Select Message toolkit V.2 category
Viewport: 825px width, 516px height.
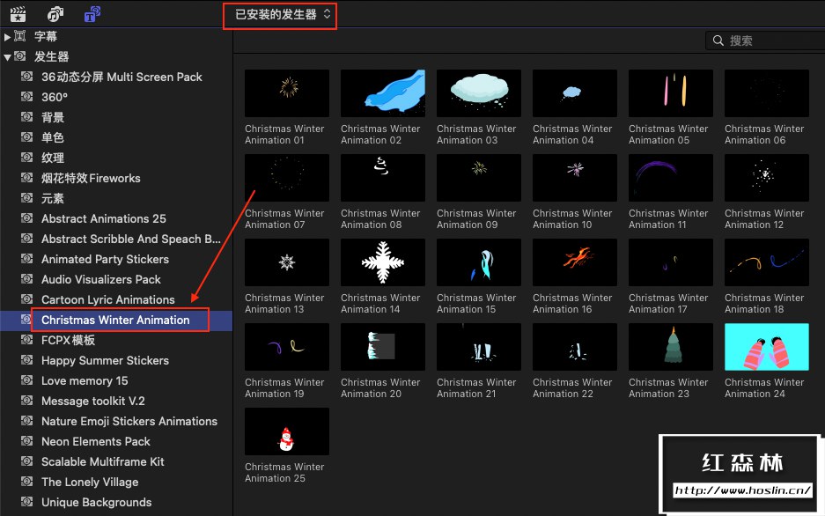(93, 401)
